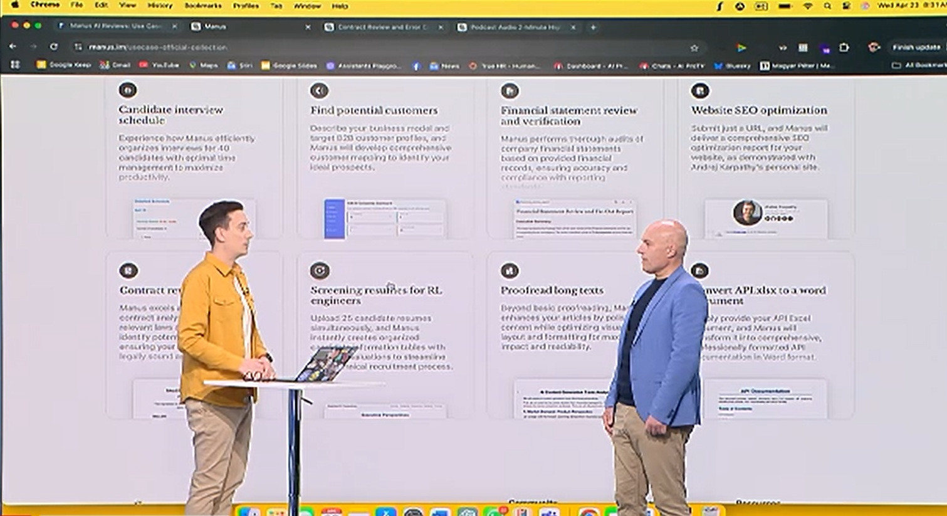The height and width of the screenshot is (516, 947).
Task: Open the Gmail bookmark
Action: pyautogui.click(x=115, y=65)
